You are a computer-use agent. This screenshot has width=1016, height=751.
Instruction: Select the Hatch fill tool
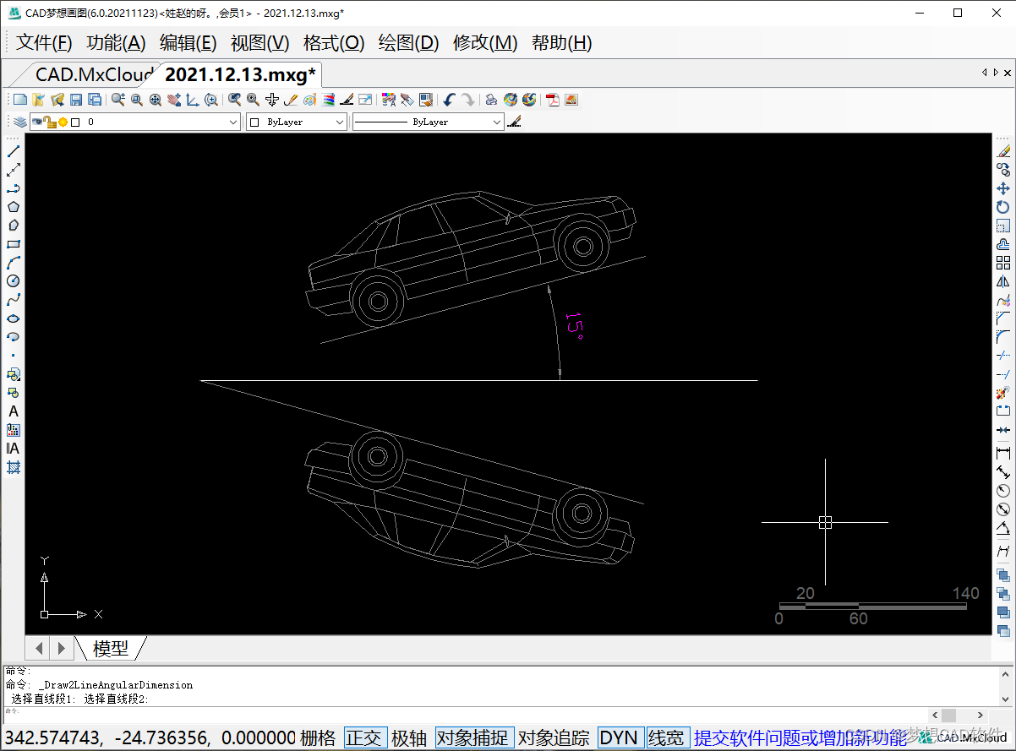(x=14, y=467)
